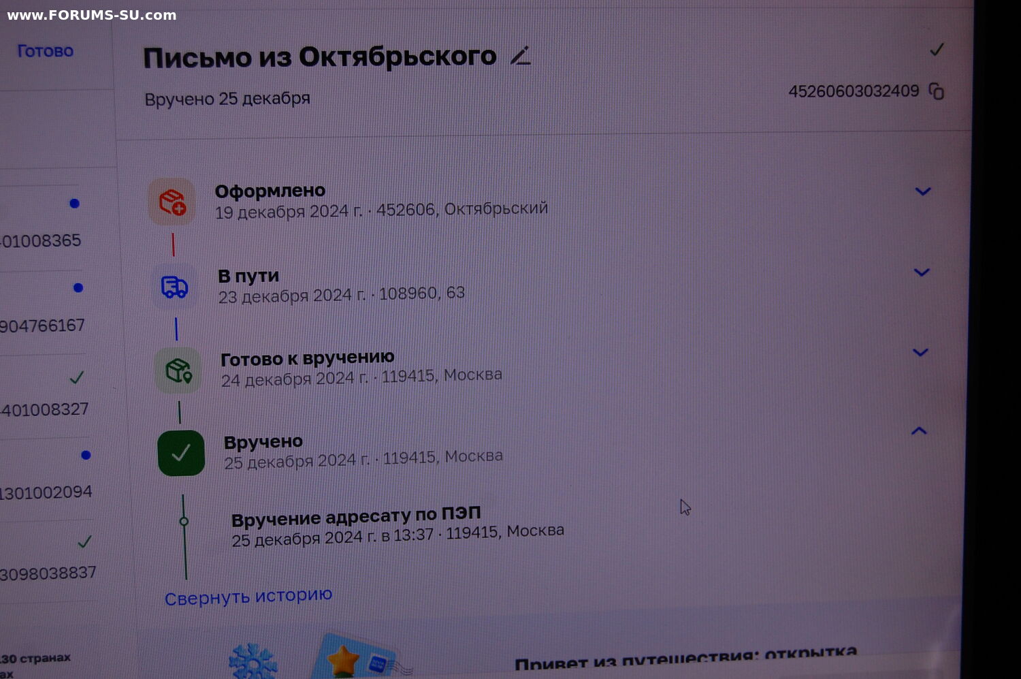Image resolution: width=1021 pixels, height=679 pixels.
Task: Click the checkmark in the top right corner
Action: pyautogui.click(x=937, y=50)
